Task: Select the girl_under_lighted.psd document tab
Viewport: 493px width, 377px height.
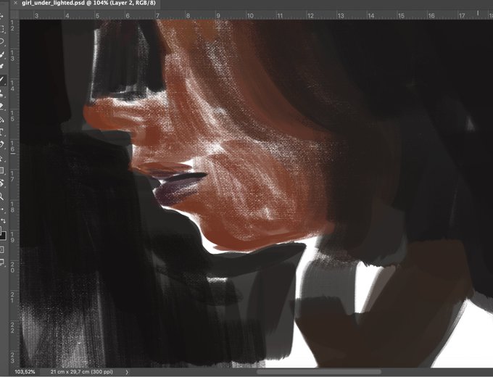Action: pos(88,3)
